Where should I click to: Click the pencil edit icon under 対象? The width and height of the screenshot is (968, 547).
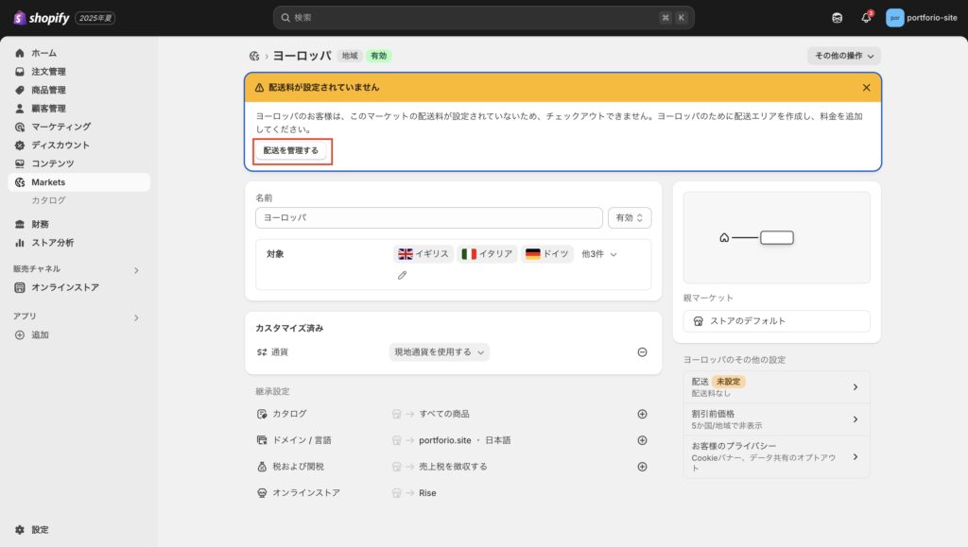tap(402, 275)
